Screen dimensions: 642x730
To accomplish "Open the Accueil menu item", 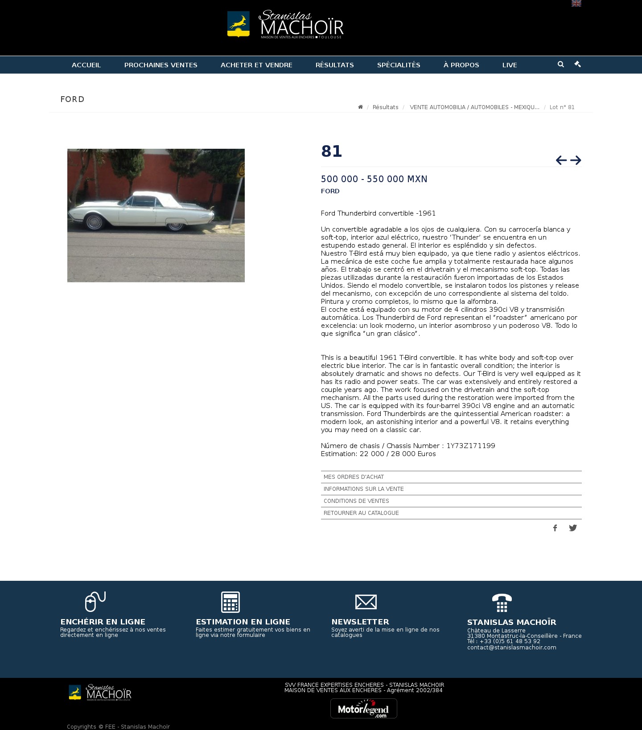I will point(86,65).
